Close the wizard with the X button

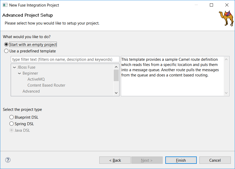click(x=227, y=5)
